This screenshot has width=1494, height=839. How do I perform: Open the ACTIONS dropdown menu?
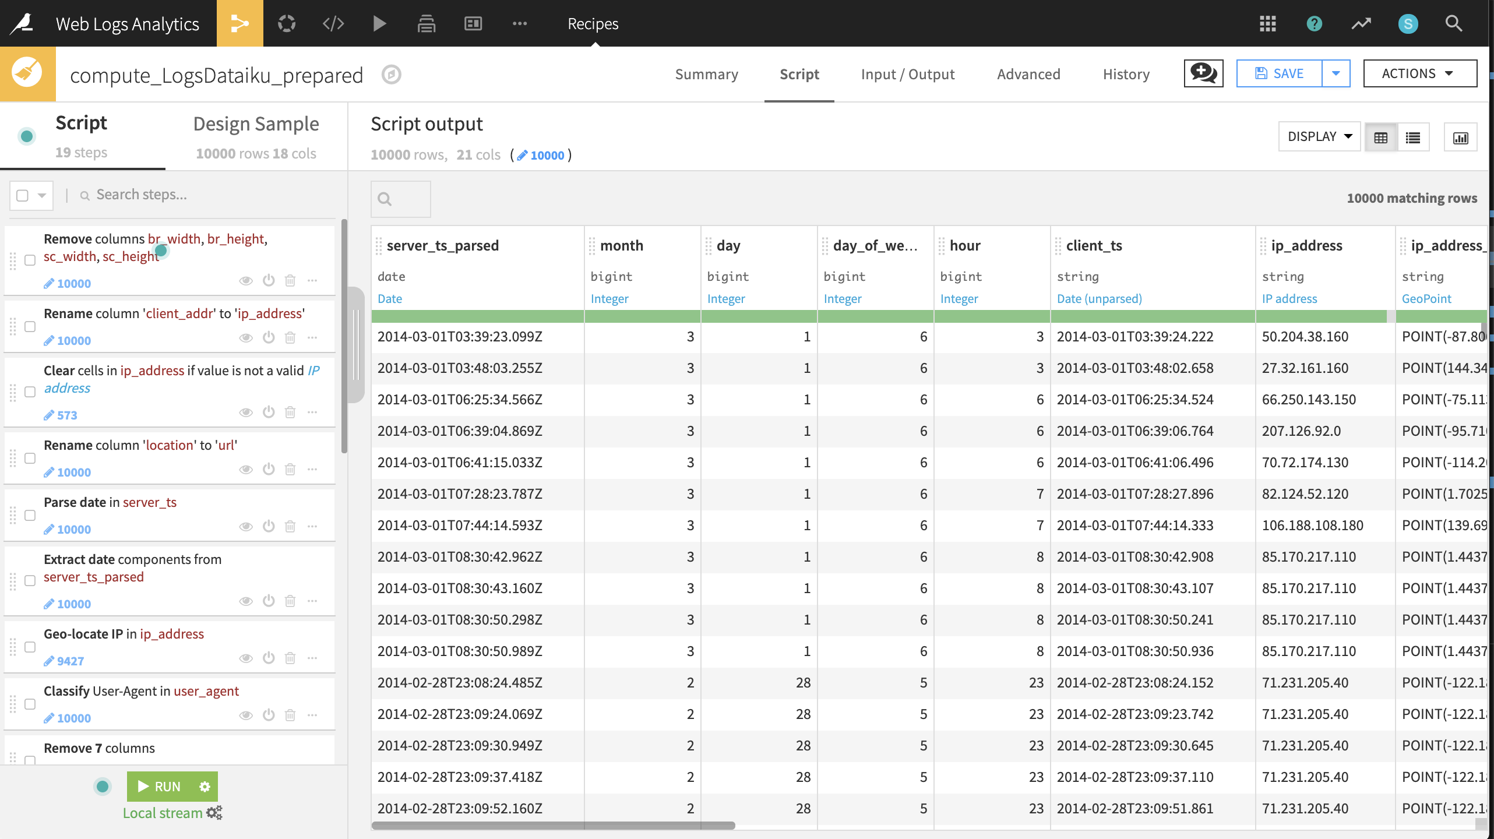[1420, 73]
